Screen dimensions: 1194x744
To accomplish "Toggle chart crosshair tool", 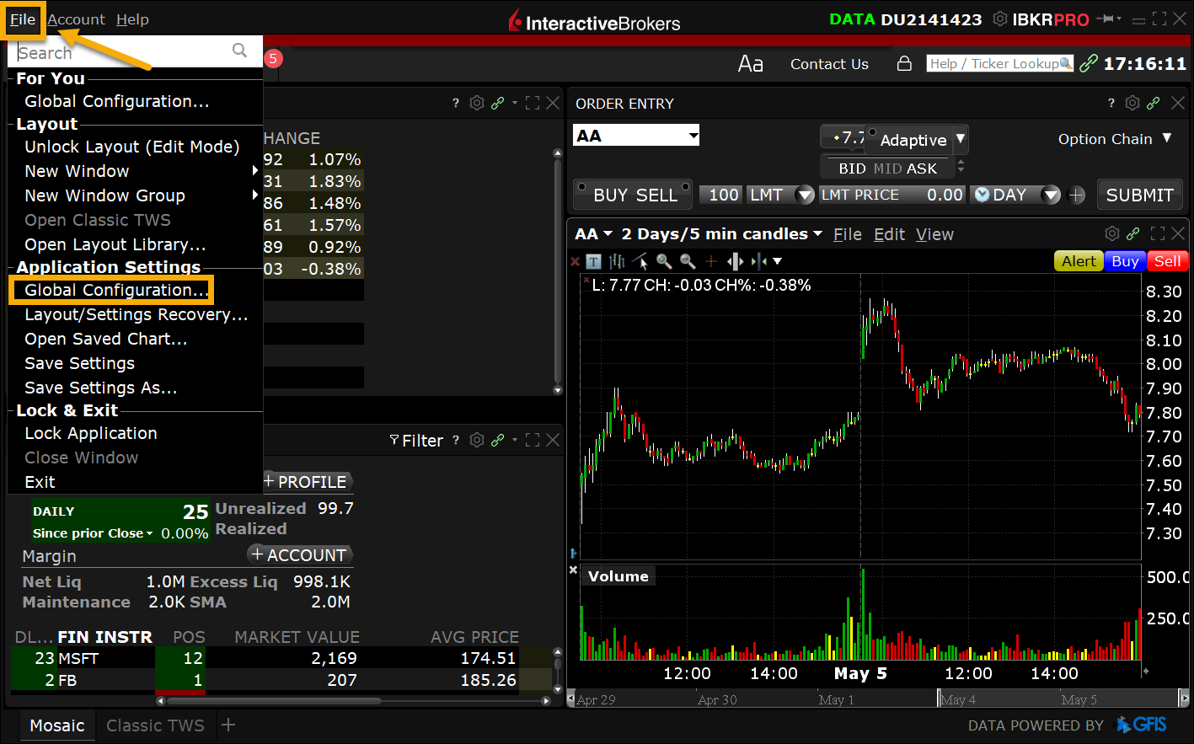I will click(711, 261).
